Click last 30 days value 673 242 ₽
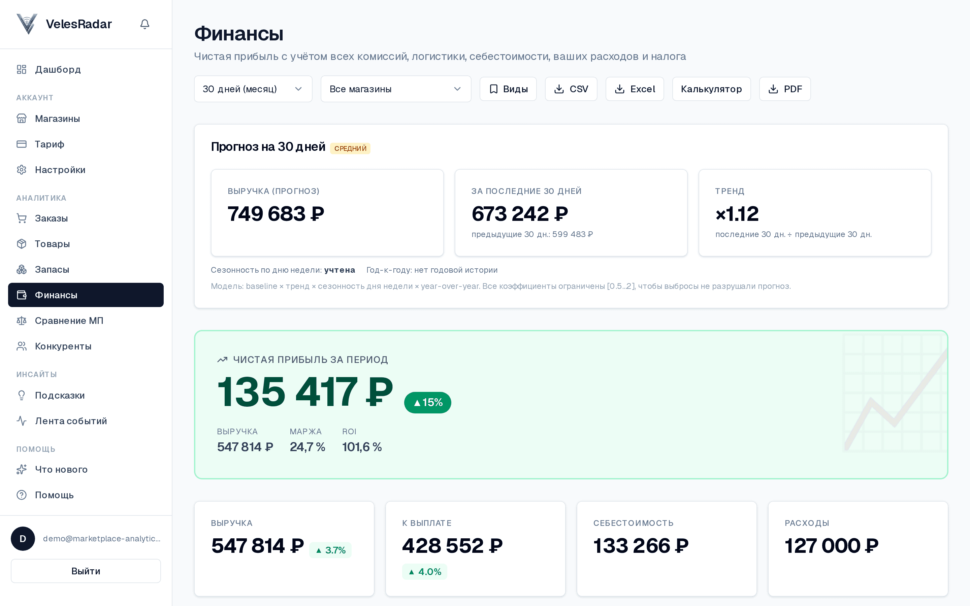This screenshot has width=970, height=606. click(x=520, y=214)
